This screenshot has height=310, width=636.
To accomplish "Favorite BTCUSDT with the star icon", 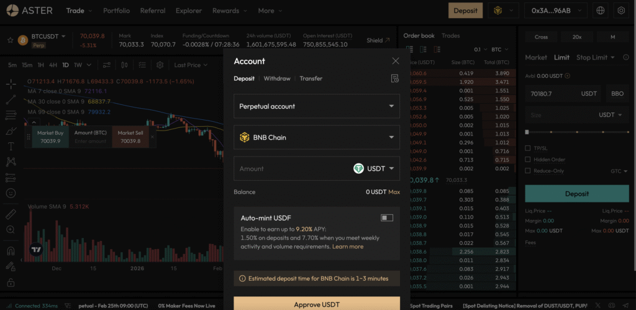I will point(10,40).
